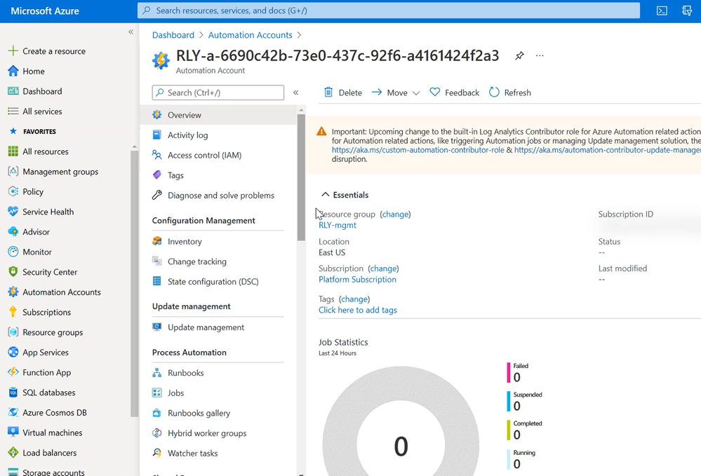Viewport: 701px width, 476px height.
Task: Click the Advisor icon
Action: tap(13, 232)
